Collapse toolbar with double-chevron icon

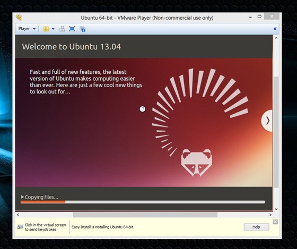[275, 29]
